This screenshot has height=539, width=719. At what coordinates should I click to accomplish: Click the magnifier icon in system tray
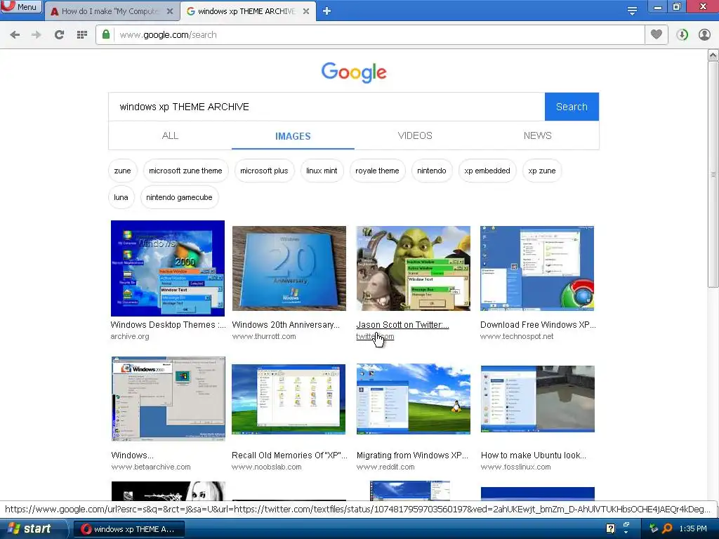[667, 528]
